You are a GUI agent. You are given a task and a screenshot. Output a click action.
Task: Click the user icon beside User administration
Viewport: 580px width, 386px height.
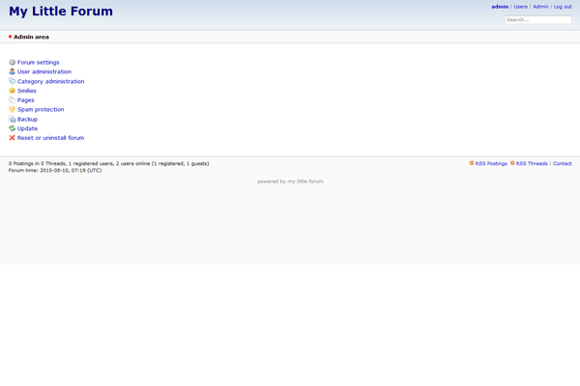coord(13,71)
